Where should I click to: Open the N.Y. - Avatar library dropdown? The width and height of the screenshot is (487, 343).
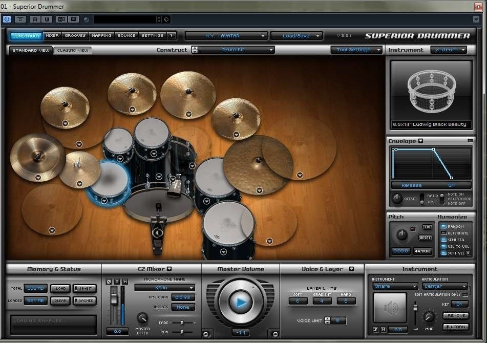pyautogui.click(x=226, y=36)
